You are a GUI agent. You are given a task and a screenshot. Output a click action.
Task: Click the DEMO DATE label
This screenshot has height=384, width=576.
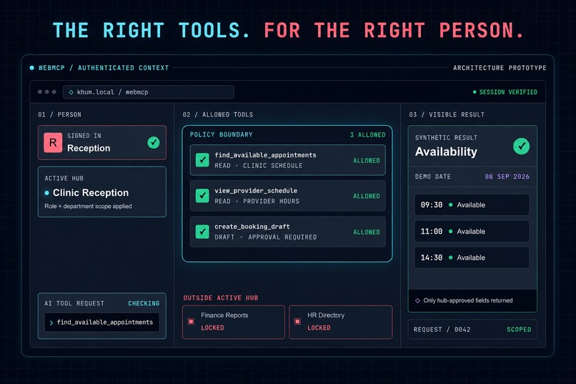click(433, 177)
